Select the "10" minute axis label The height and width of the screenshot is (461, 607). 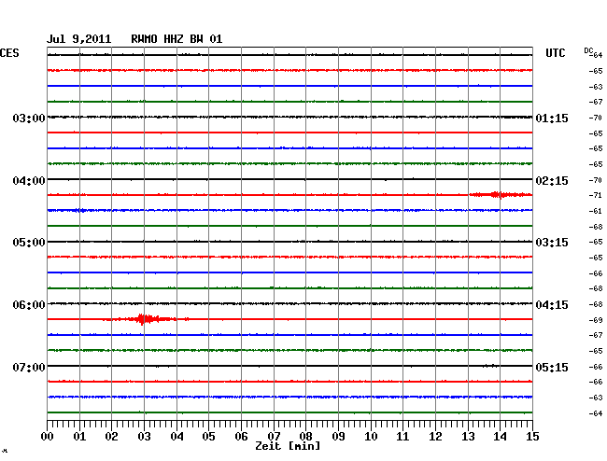[x=371, y=437]
